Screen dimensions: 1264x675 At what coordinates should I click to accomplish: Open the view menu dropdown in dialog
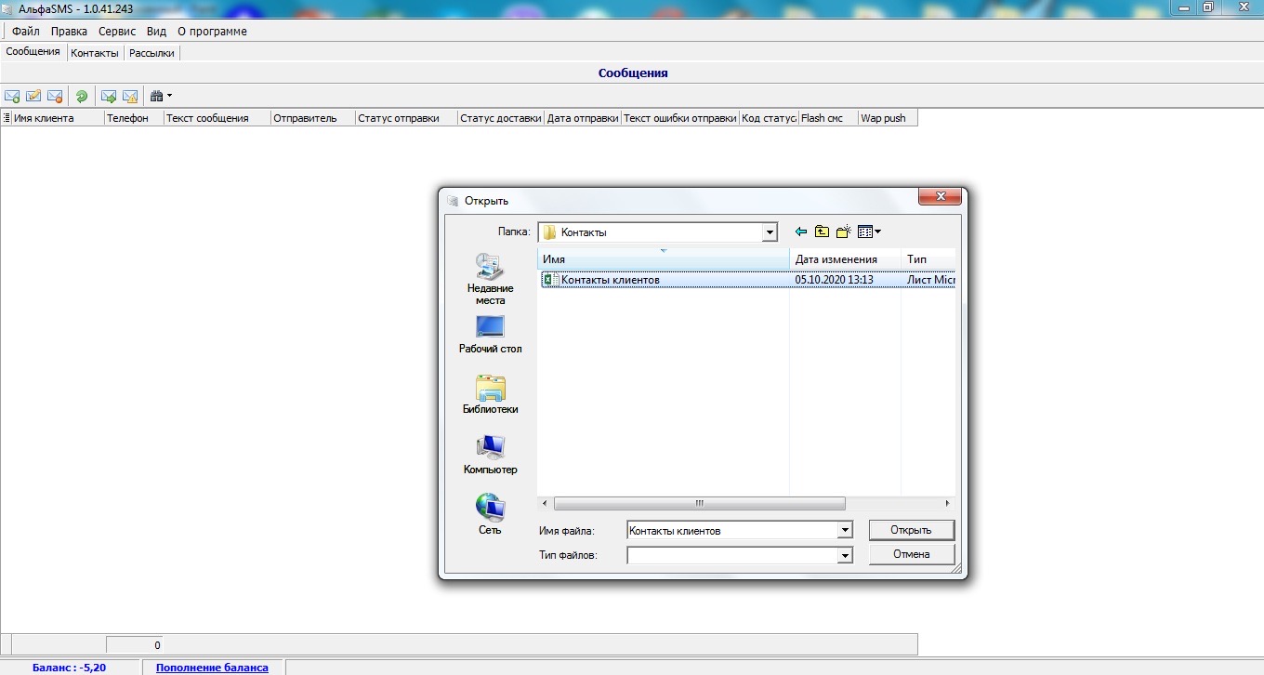tap(869, 232)
